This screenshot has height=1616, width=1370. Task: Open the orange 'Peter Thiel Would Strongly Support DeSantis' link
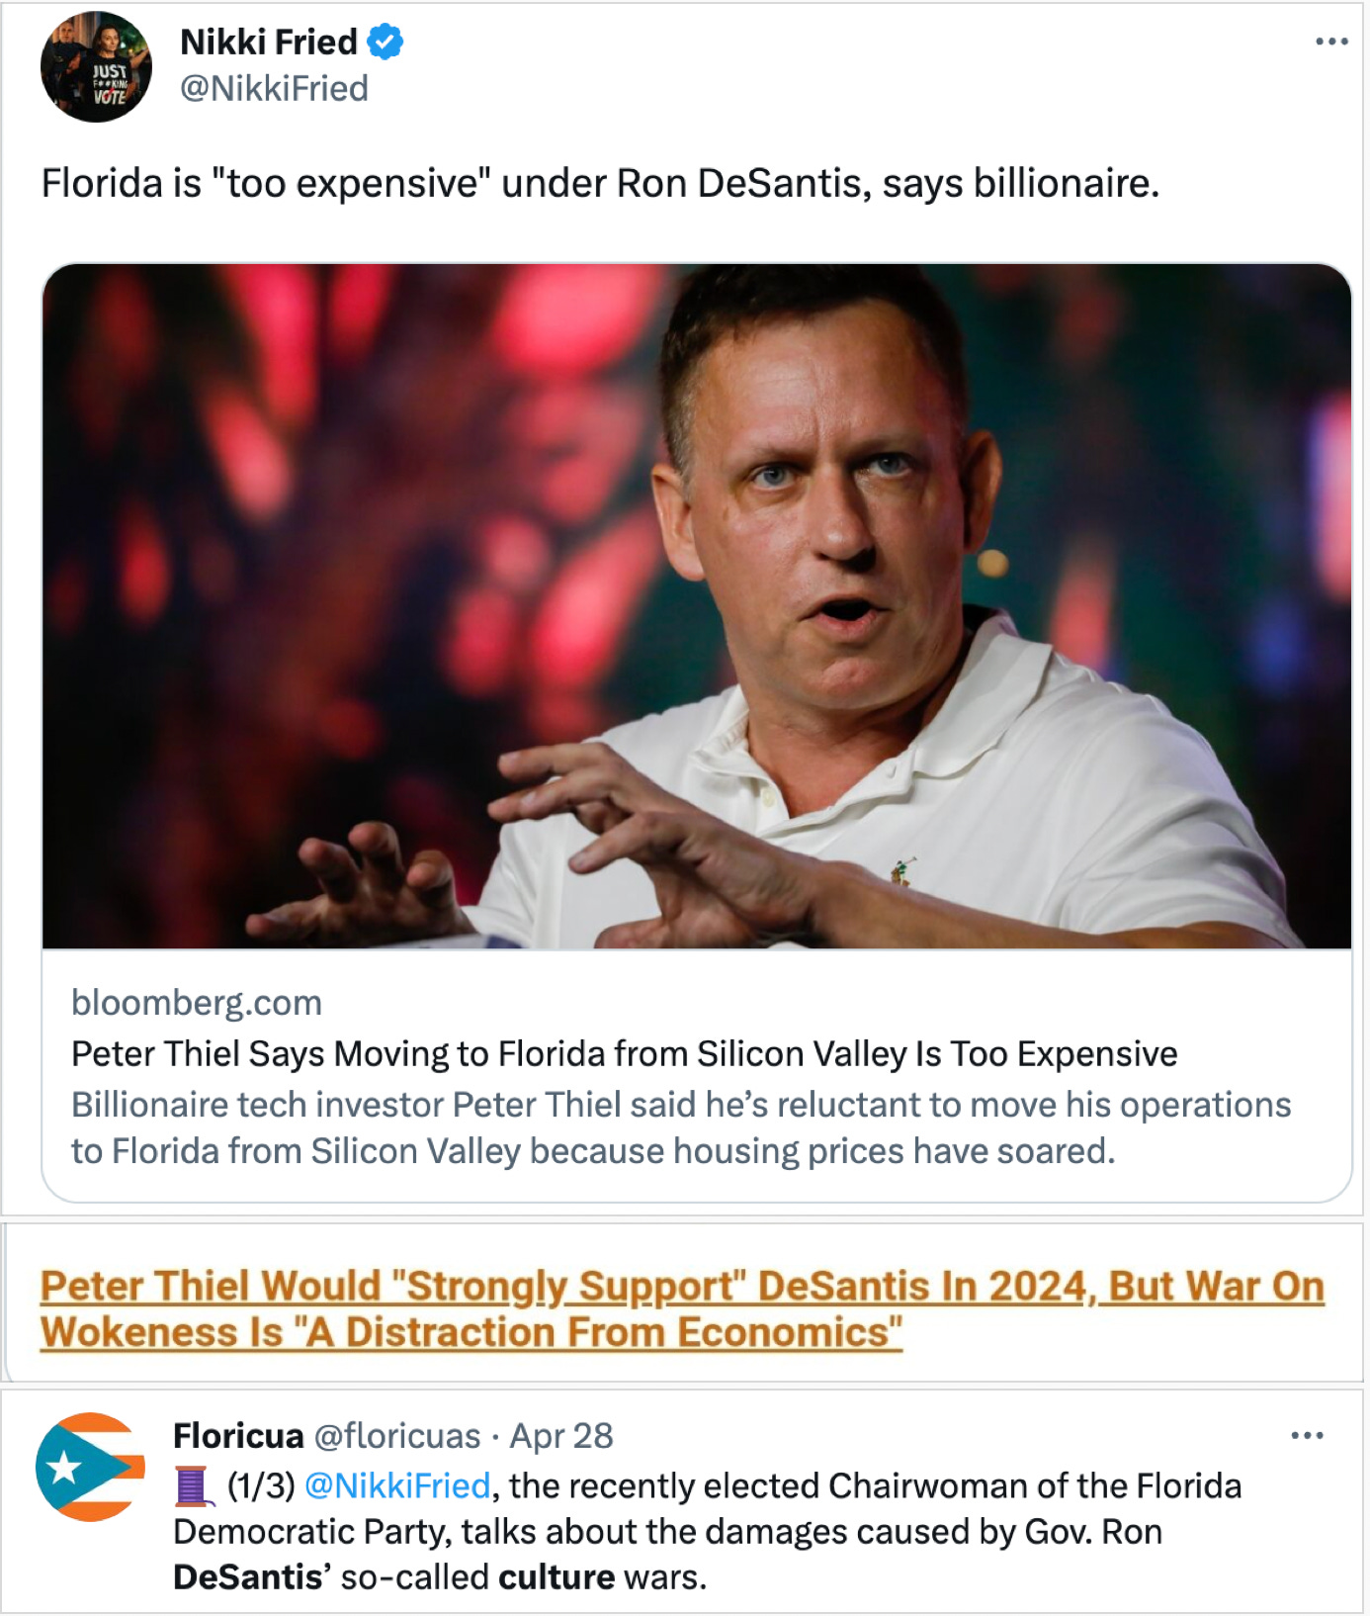(681, 1308)
